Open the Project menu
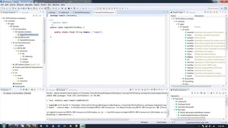Viewport: 228px width, 128px height. [x=43, y=5]
